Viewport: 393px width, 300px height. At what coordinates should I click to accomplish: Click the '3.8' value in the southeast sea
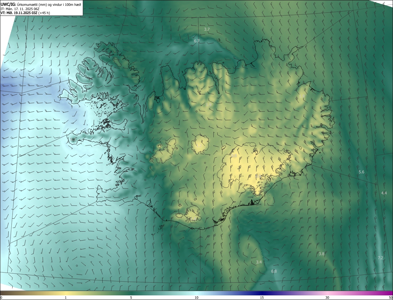point(321,254)
